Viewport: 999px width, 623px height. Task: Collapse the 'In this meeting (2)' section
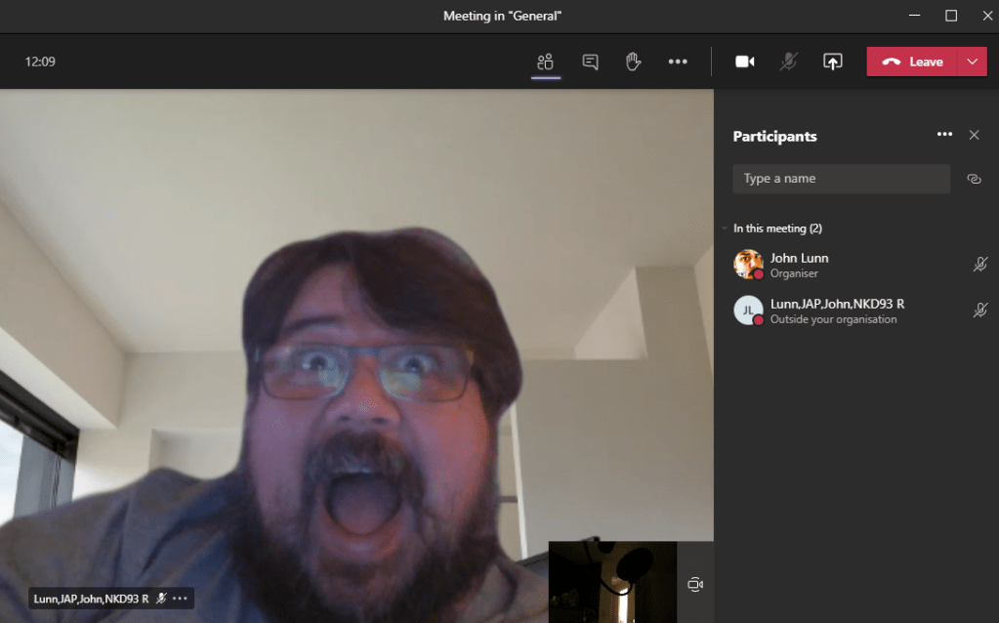725,228
